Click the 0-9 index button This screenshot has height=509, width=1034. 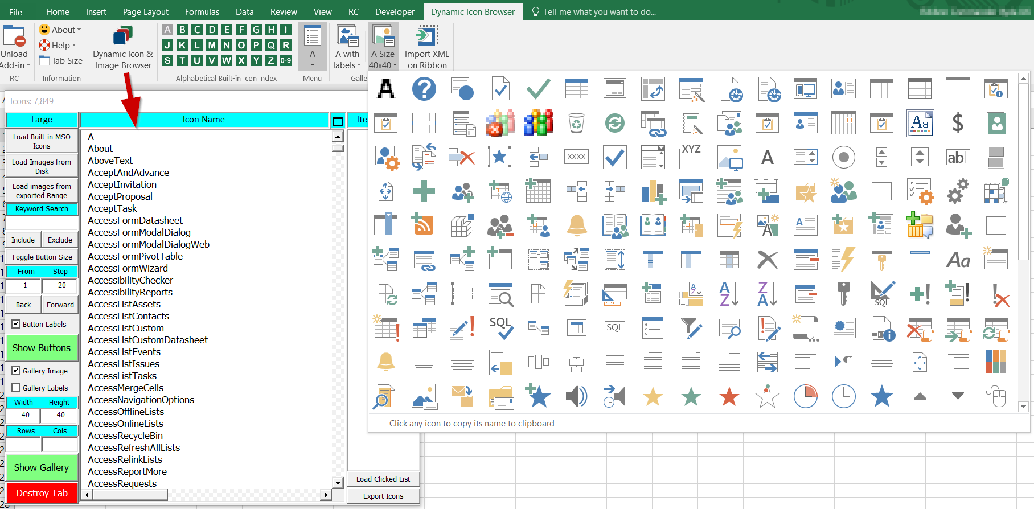(x=286, y=60)
